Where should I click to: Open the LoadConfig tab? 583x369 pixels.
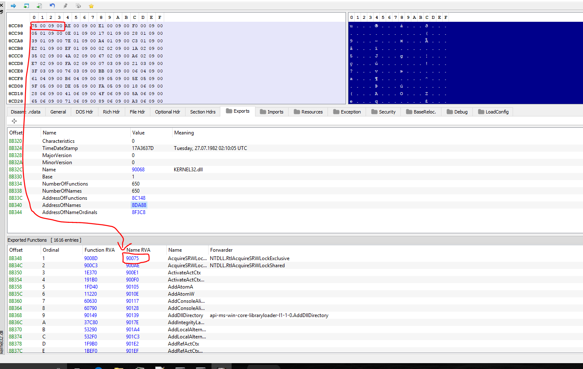coord(493,112)
